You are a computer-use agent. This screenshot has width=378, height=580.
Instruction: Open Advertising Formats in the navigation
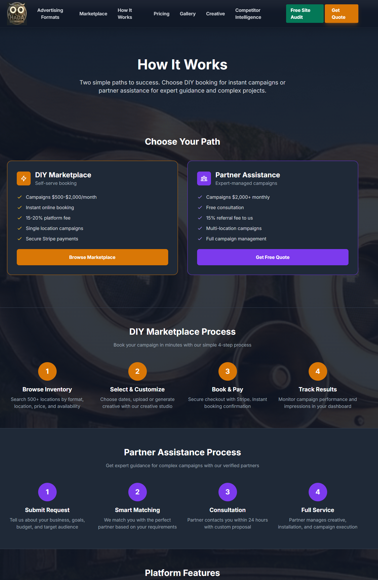[x=50, y=14]
